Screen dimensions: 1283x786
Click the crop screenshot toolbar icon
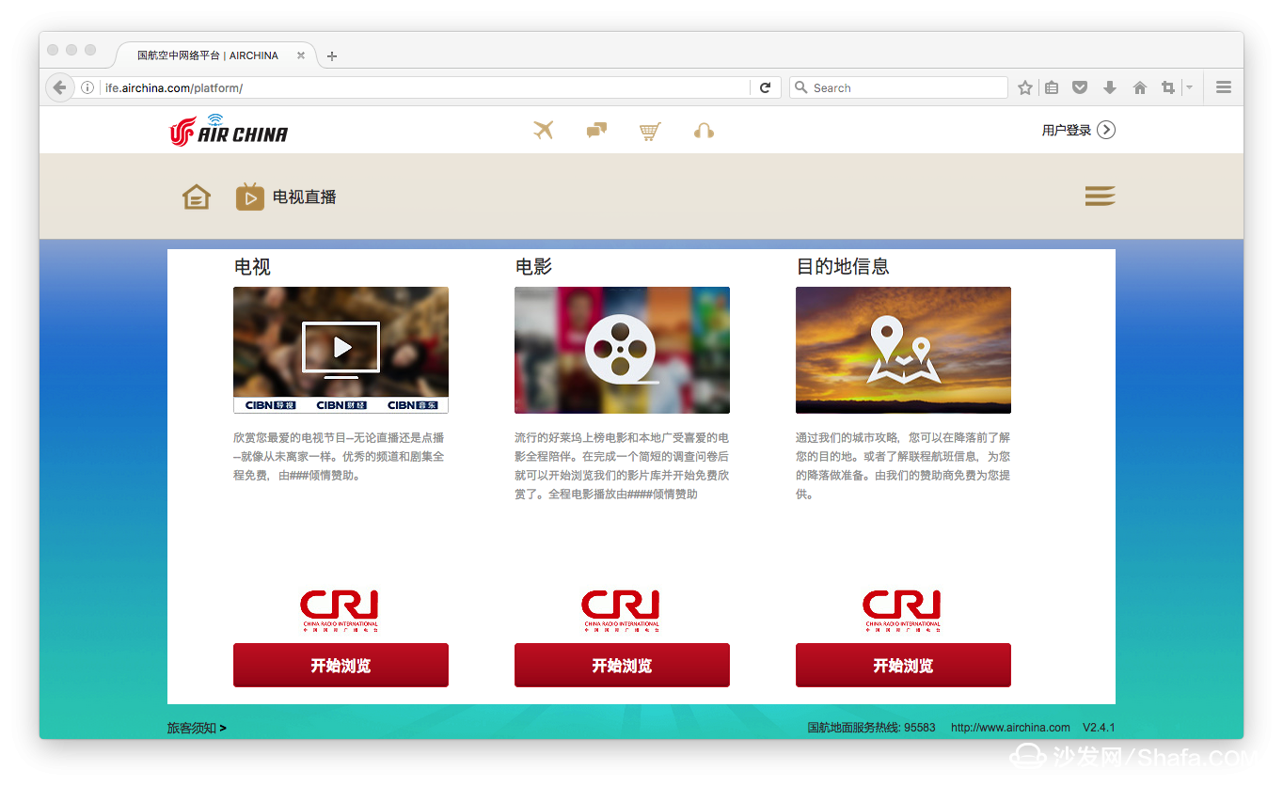(1168, 87)
